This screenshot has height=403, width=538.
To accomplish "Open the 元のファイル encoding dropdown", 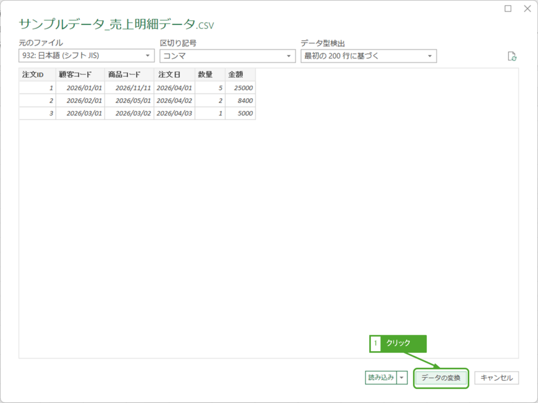I will coord(87,56).
